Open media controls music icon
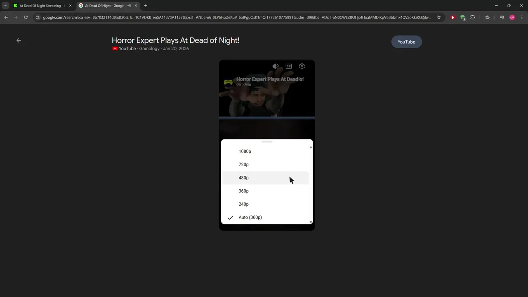Screen dimensions: 528x297 (502, 17)
